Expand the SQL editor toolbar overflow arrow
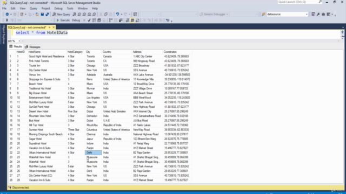The width and height of the screenshot is (346, 194). 171,21
